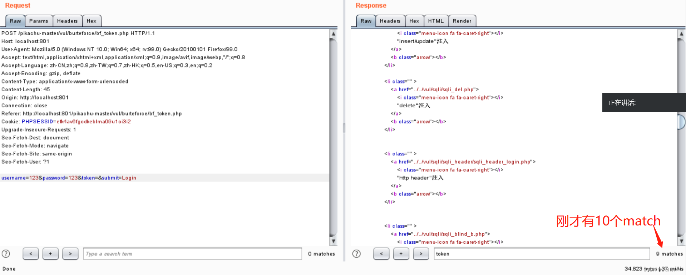
Task: Click the "http header" text in response
Action: [x=420, y=178]
